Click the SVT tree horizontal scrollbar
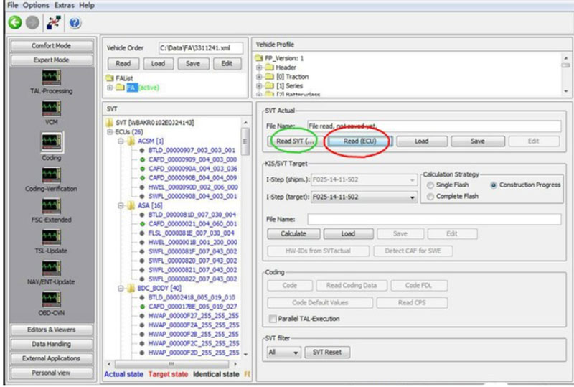Viewport: 574px width, 387px height. click(x=171, y=364)
